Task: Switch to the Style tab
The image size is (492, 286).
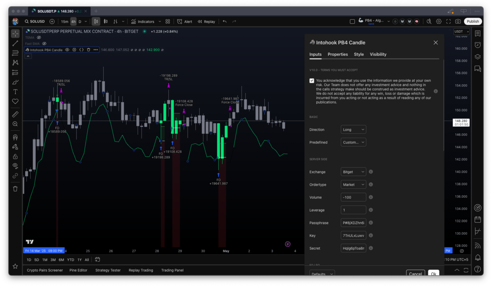Action: tap(359, 54)
